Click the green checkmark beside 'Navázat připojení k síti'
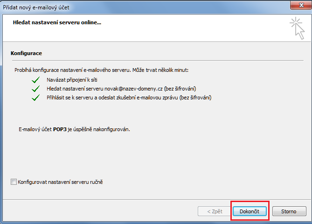The image size is (312, 224). (x=35, y=80)
